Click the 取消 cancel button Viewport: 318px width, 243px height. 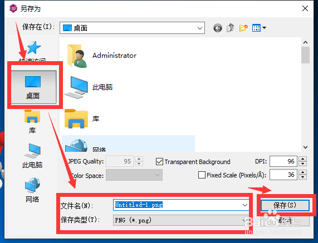285,221
